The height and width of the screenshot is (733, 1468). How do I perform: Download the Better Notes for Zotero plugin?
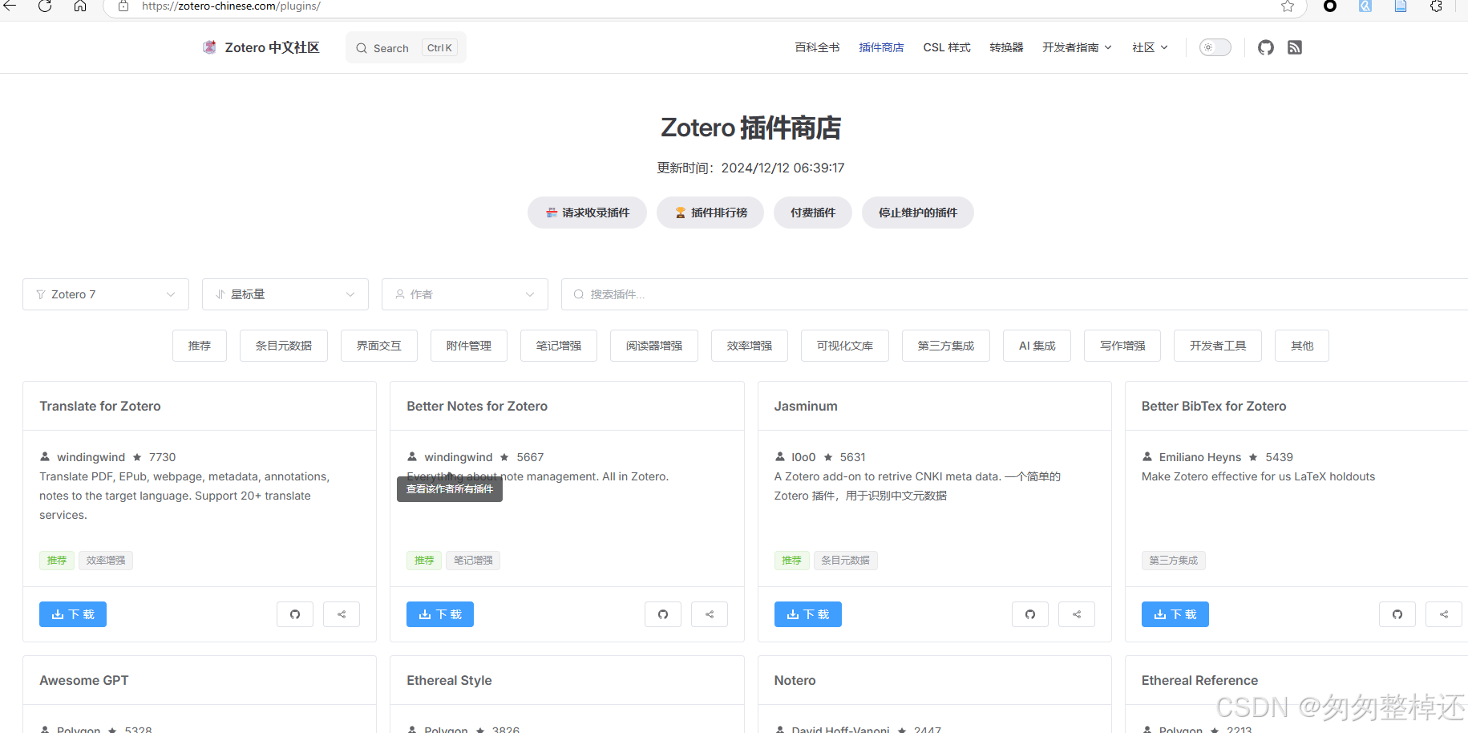click(x=440, y=614)
